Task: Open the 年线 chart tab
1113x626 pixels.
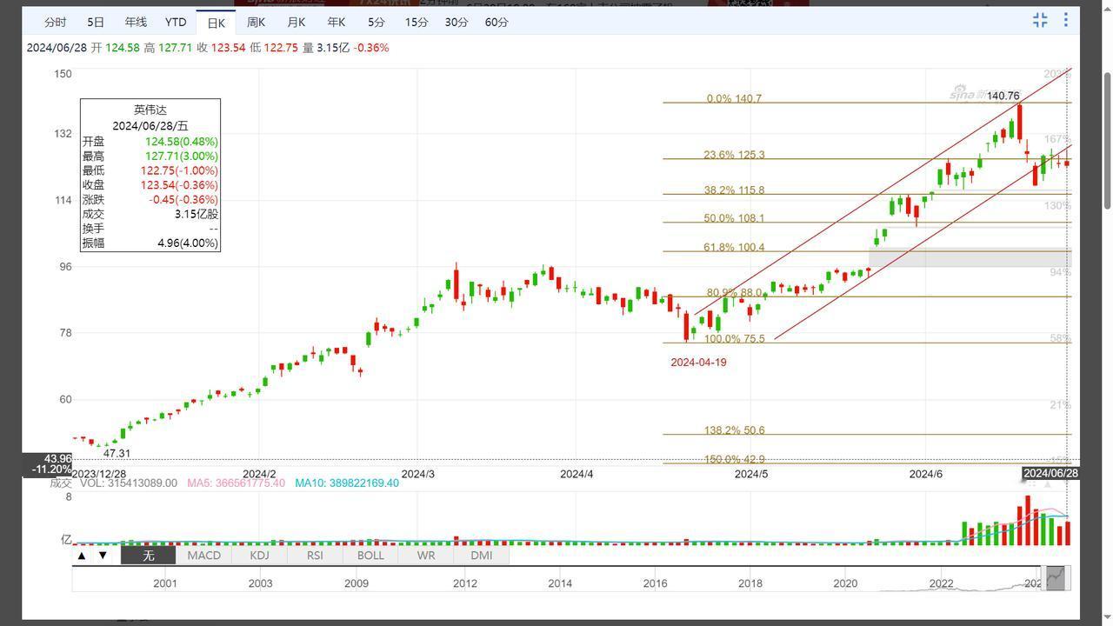Action: (136, 22)
